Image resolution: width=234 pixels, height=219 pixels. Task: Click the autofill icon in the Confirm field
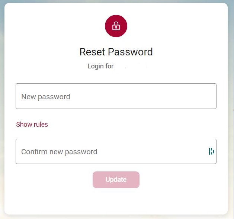coord(211,151)
